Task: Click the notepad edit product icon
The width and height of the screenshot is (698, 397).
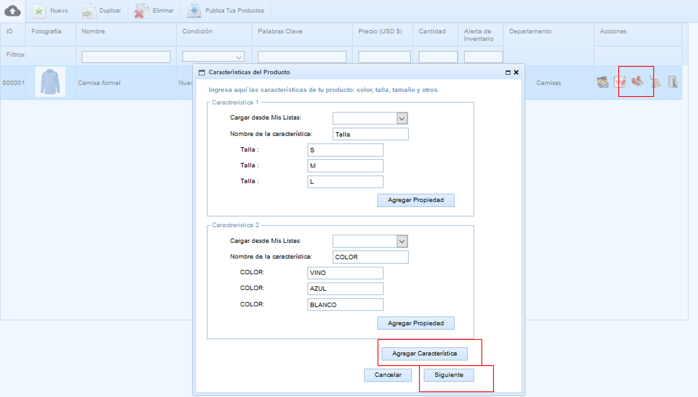Action: (x=620, y=82)
